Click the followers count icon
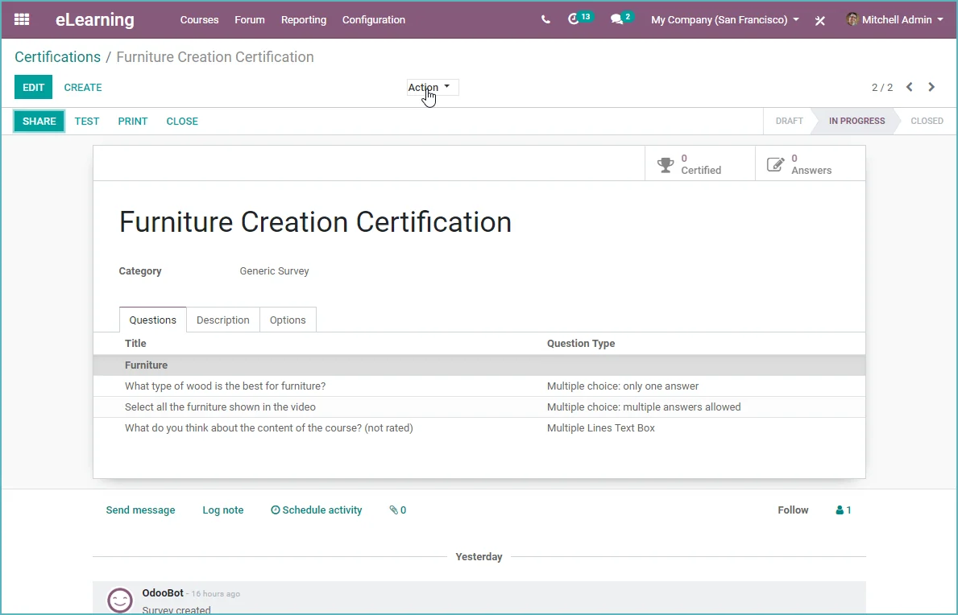The width and height of the screenshot is (958, 615). (843, 510)
